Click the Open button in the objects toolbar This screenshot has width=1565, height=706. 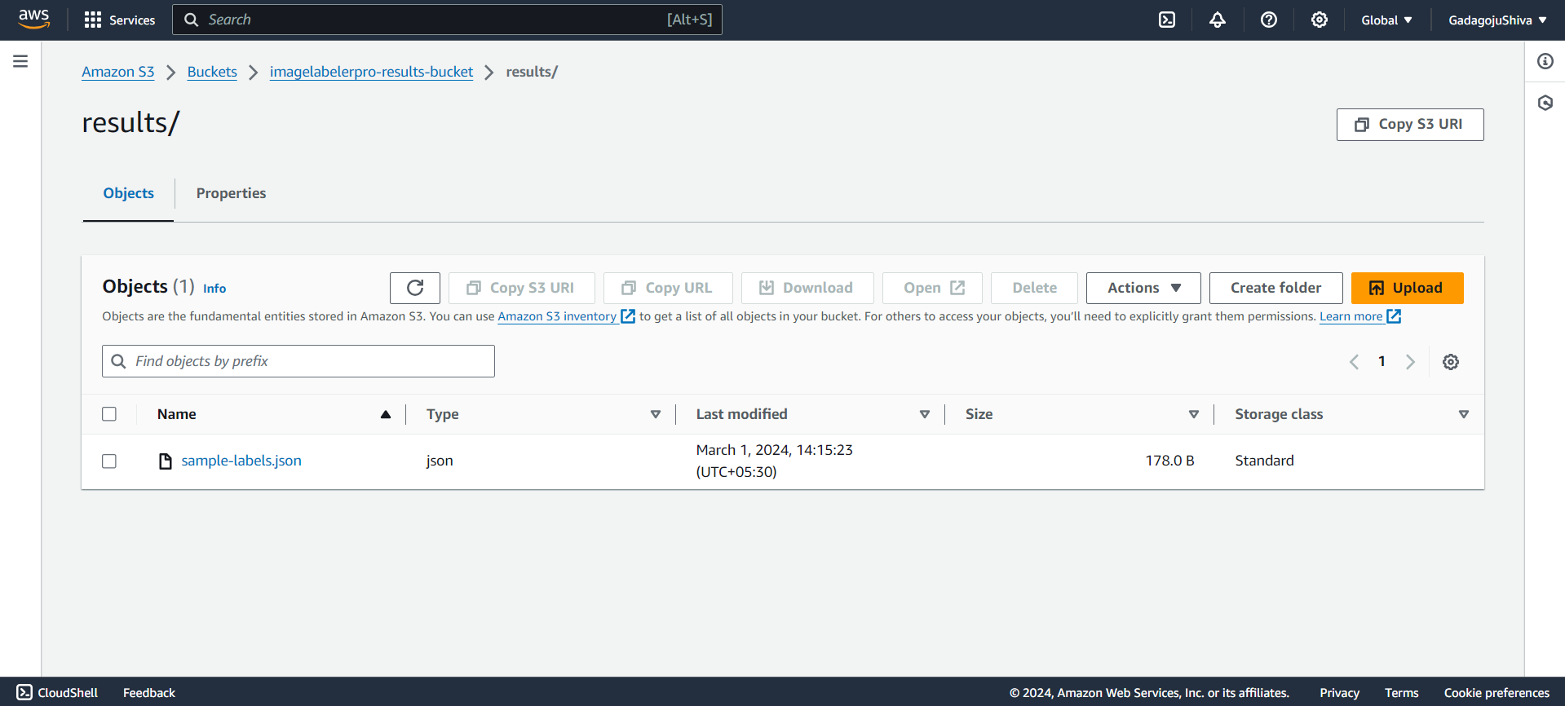pyautogui.click(x=932, y=288)
